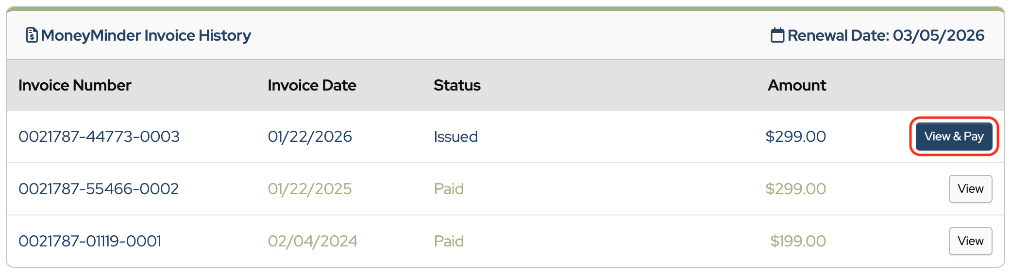Click the Invoice Number column header
This screenshot has height=275, width=1011.
(x=75, y=85)
